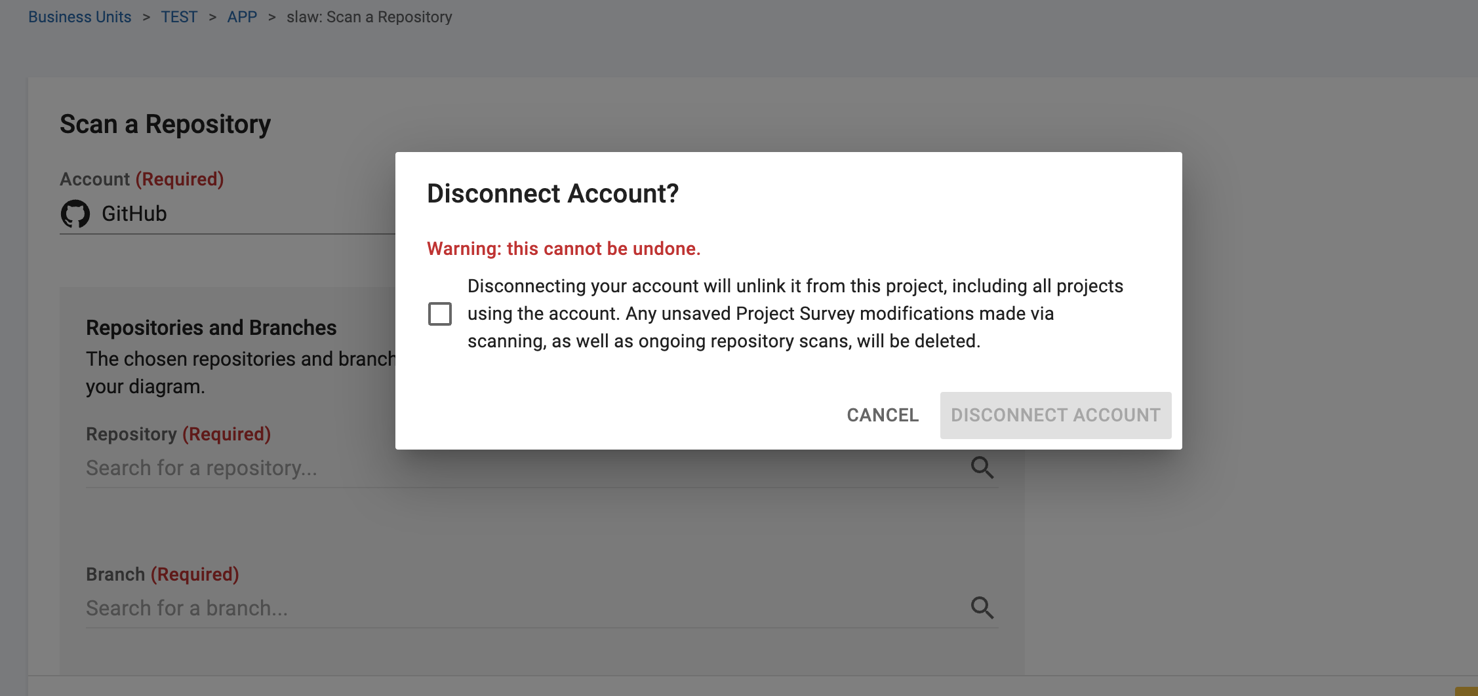Image resolution: width=1478 pixels, height=696 pixels.
Task: Click the branch search magnifier icon
Action: 982,608
